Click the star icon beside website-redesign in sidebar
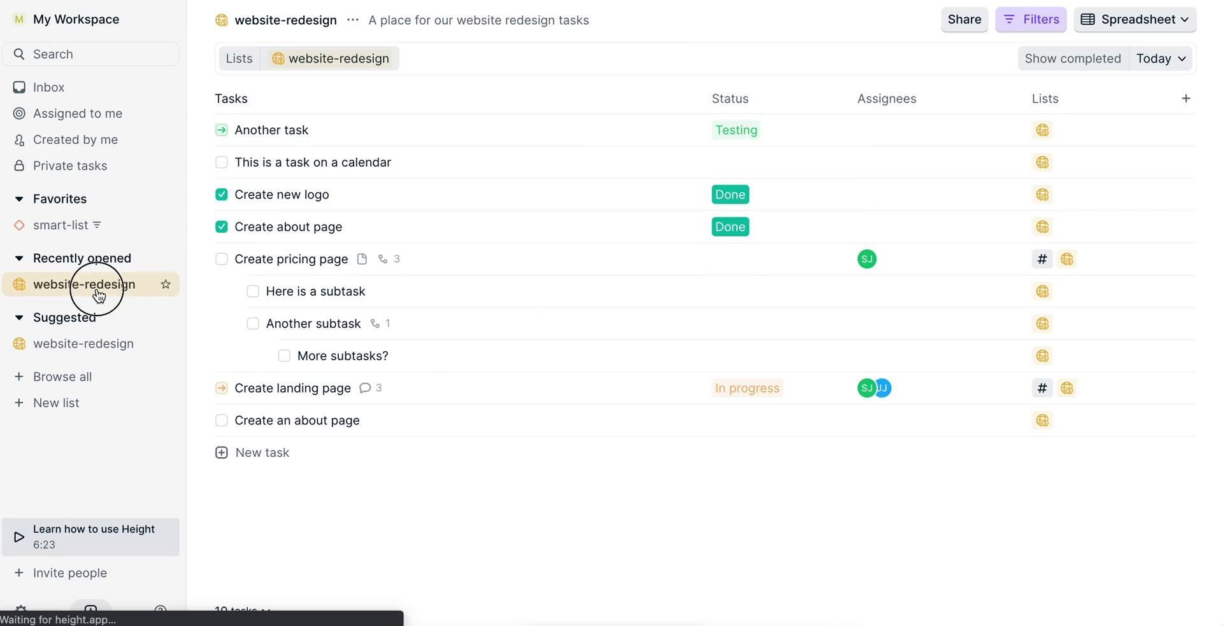The width and height of the screenshot is (1223, 626). pyautogui.click(x=166, y=284)
